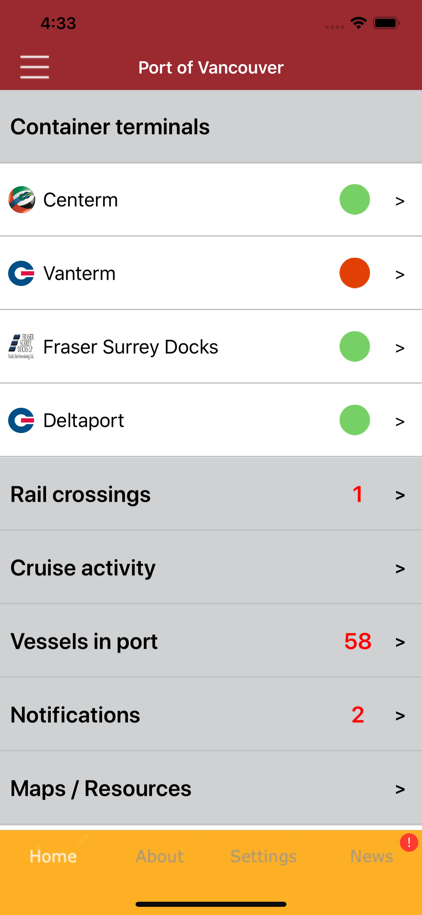Open the hamburger menu icon
422x915 pixels.
tap(34, 67)
